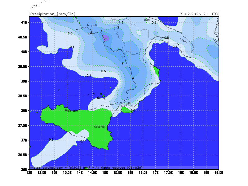This screenshot has width=248, height=186.
Task: Click the 38.5N latitude axis label
Action: pos(23,96)
